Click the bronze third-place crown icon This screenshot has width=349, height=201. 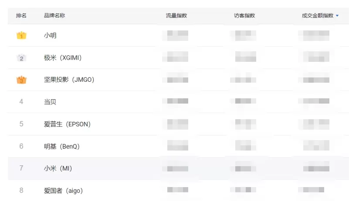pos(21,80)
